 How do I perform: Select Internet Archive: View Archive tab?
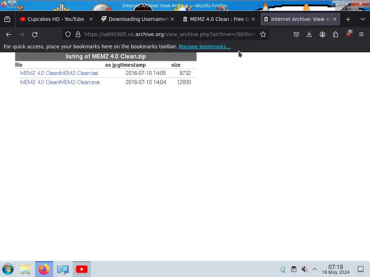(300, 19)
